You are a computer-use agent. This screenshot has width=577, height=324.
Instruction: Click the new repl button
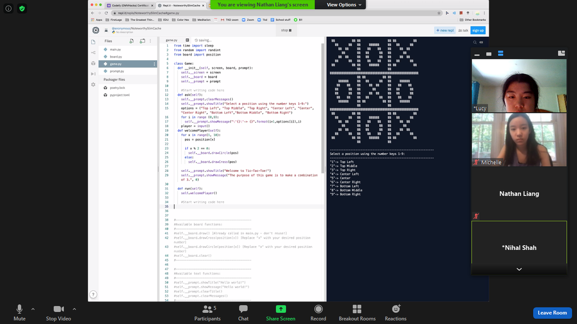coord(444,30)
